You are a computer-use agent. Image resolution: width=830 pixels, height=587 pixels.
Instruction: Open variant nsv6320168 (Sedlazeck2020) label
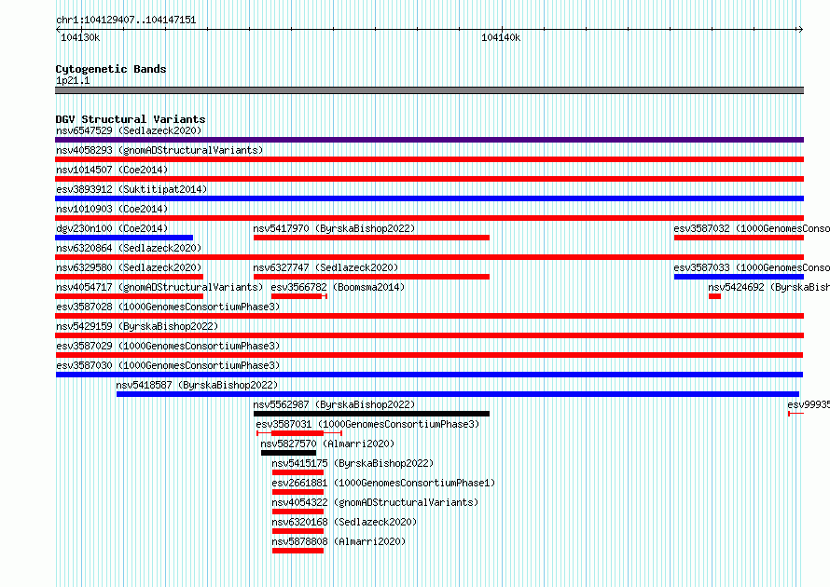click(344, 522)
